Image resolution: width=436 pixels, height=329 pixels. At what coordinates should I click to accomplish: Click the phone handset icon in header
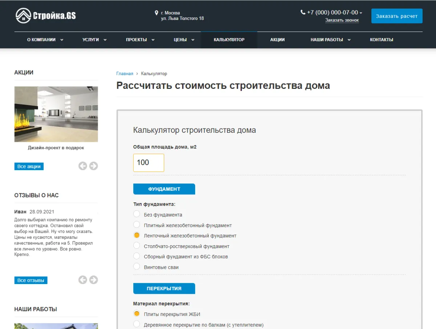click(x=303, y=12)
